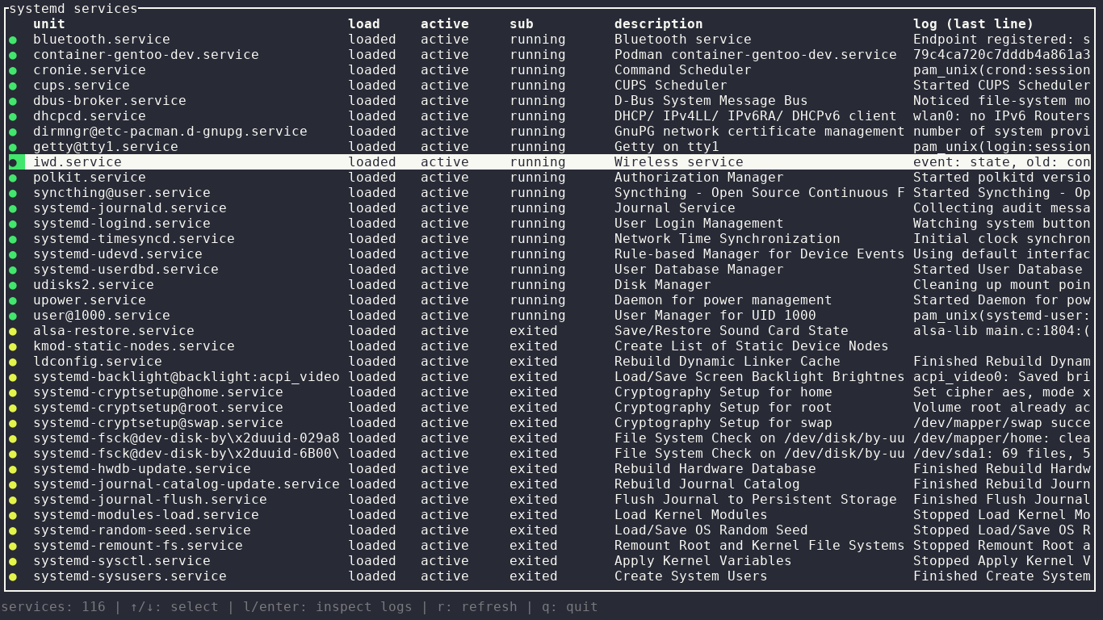Click the 'description' column header
Screen dimensions: 1103x620
point(658,24)
